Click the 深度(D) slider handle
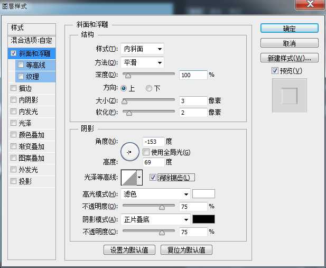This screenshot has width=326, height=268. 128,76
